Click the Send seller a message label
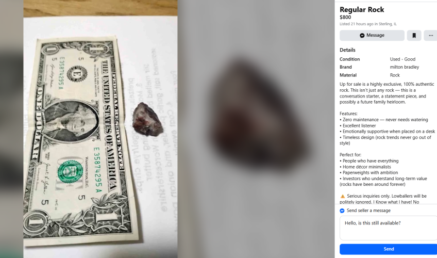The width and height of the screenshot is (437, 258). (368, 211)
